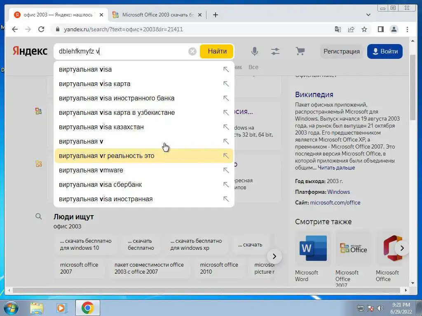Click 'Читать дальше' link

(336, 168)
